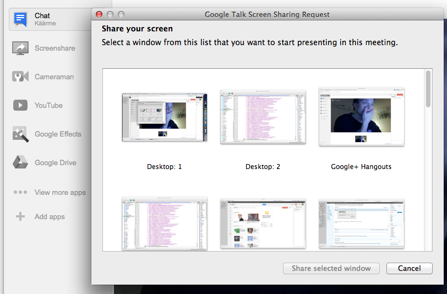Viewport: 447px width, 294px height.
Task: Select YouTube in the apps sidebar
Action: tap(48, 105)
